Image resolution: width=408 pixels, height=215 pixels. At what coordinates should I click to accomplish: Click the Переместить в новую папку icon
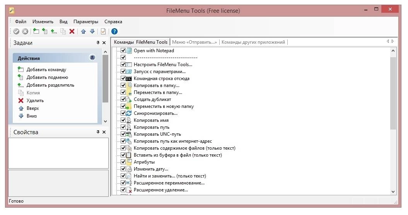point(129,106)
